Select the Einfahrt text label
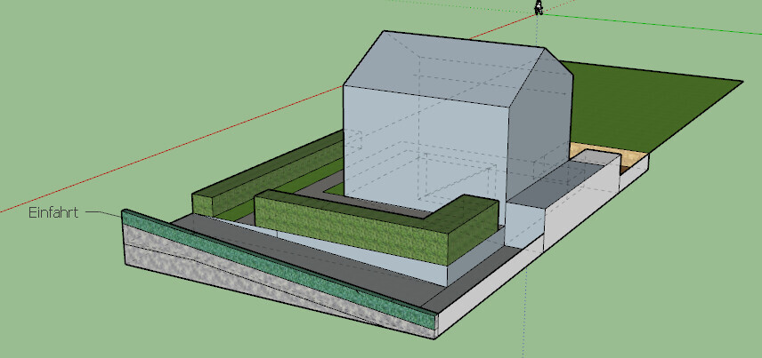762x358 pixels. (54, 213)
